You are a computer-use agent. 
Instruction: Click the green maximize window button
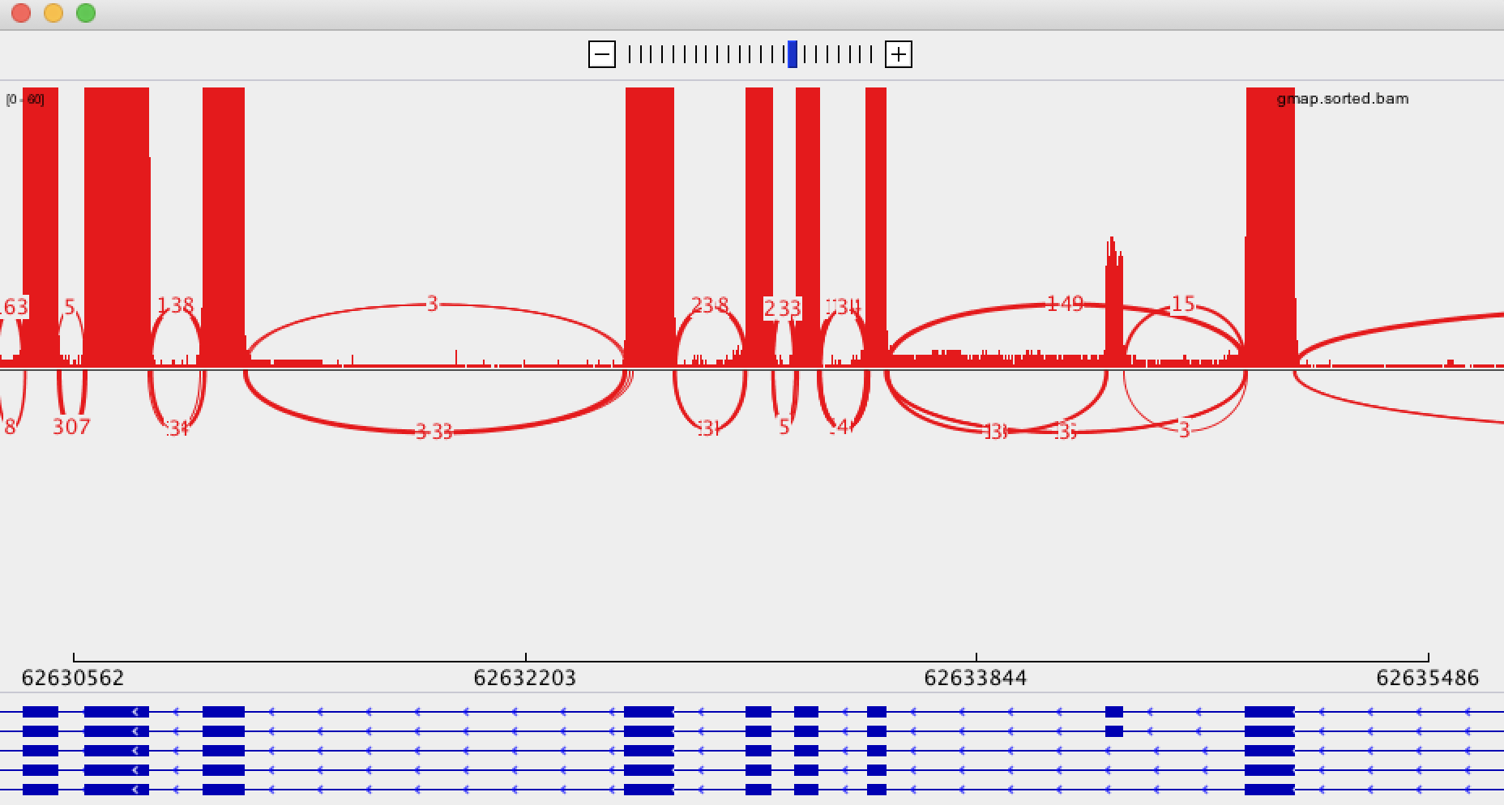tap(86, 13)
